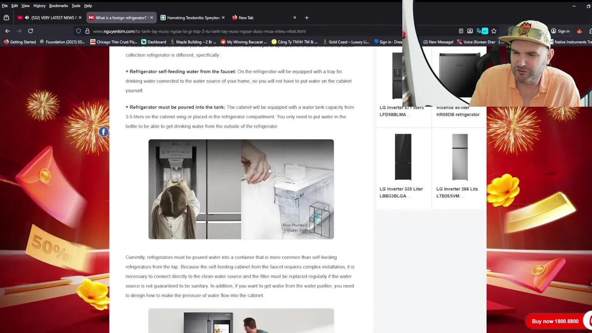592x333 pixels.
Task: Show site security padlock info
Action: 87,31
